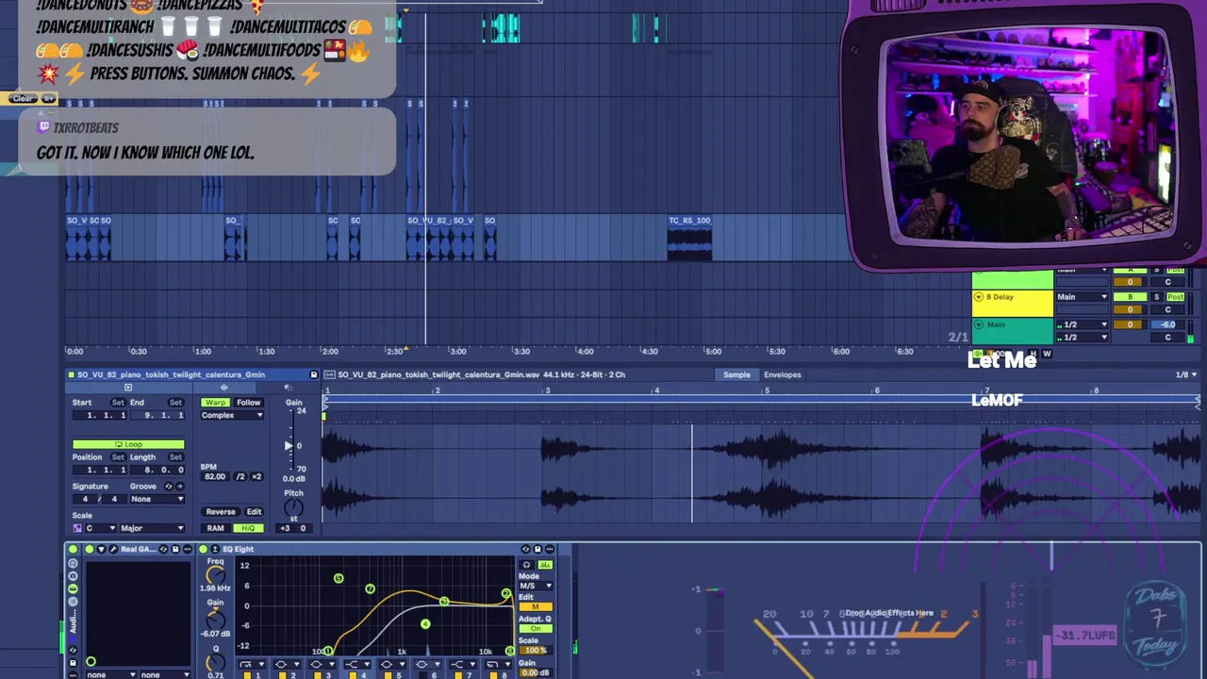
Task: Adjust the clip Gain slider handle
Action: (289, 445)
